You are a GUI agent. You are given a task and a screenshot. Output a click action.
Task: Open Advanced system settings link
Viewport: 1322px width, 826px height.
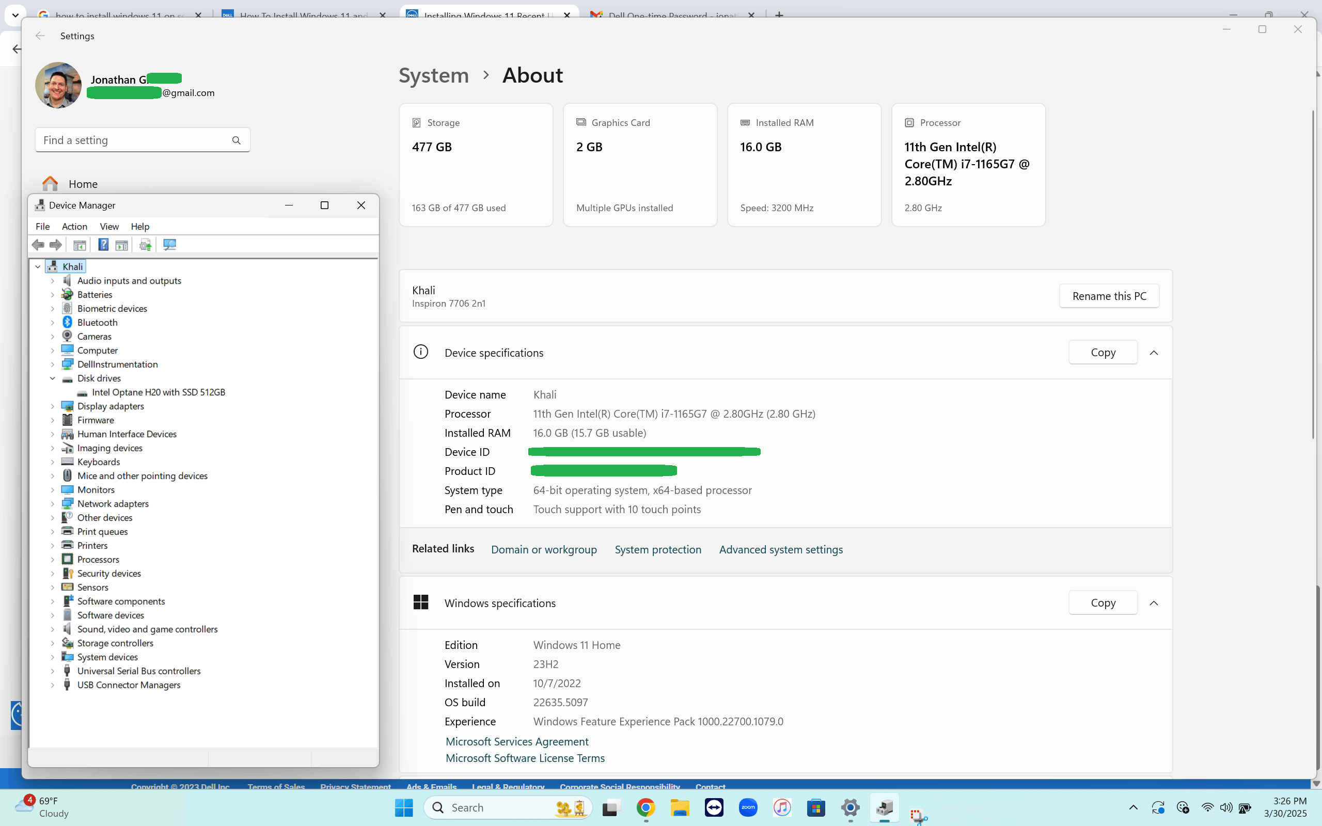[781, 550]
